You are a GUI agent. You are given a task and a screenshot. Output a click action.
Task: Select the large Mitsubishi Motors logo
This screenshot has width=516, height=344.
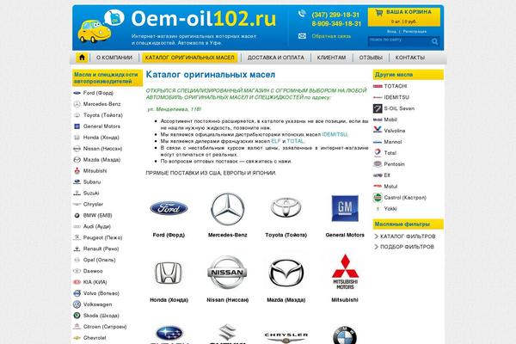[345, 272]
